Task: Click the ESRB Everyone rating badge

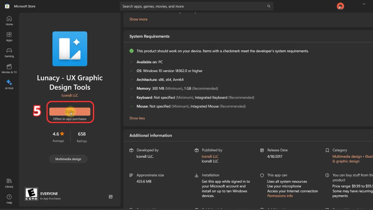Action: point(31,194)
